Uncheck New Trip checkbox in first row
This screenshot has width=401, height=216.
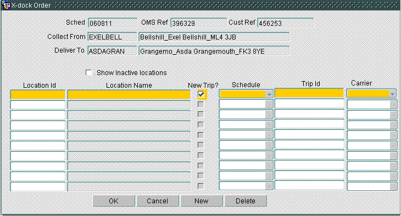click(x=201, y=94)
